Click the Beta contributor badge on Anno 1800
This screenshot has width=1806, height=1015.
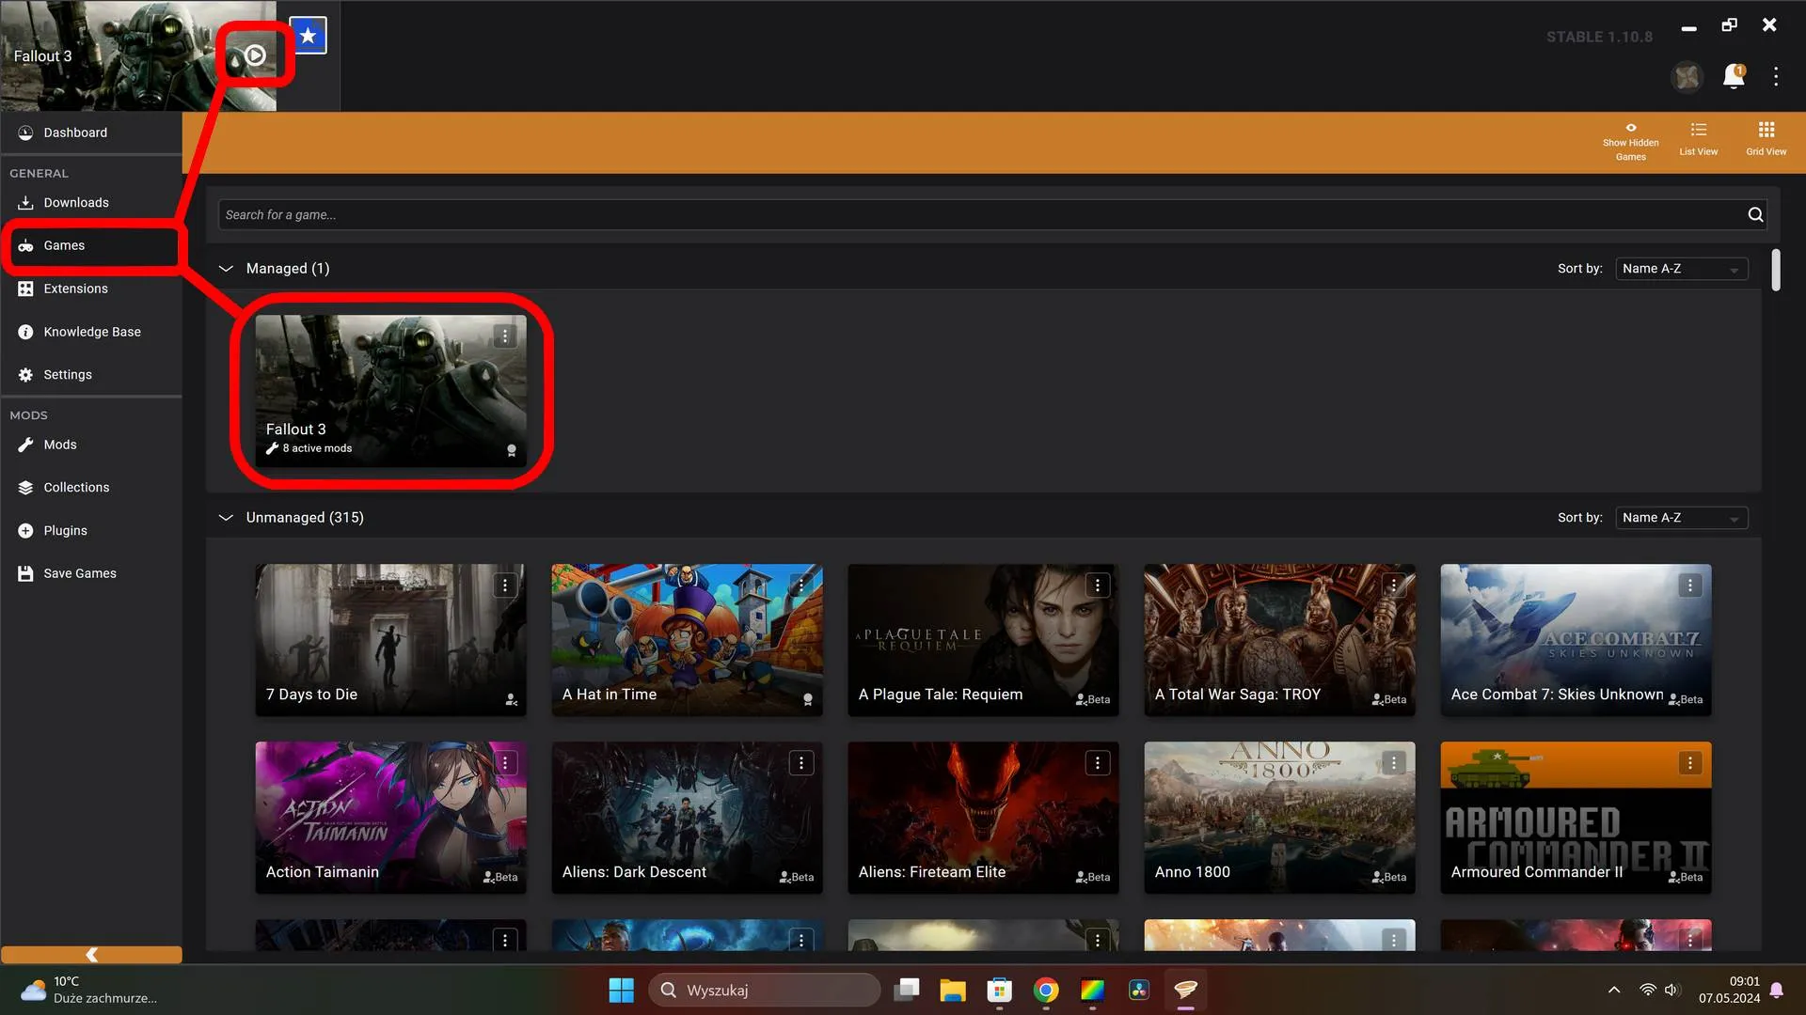pos(1389,877)
